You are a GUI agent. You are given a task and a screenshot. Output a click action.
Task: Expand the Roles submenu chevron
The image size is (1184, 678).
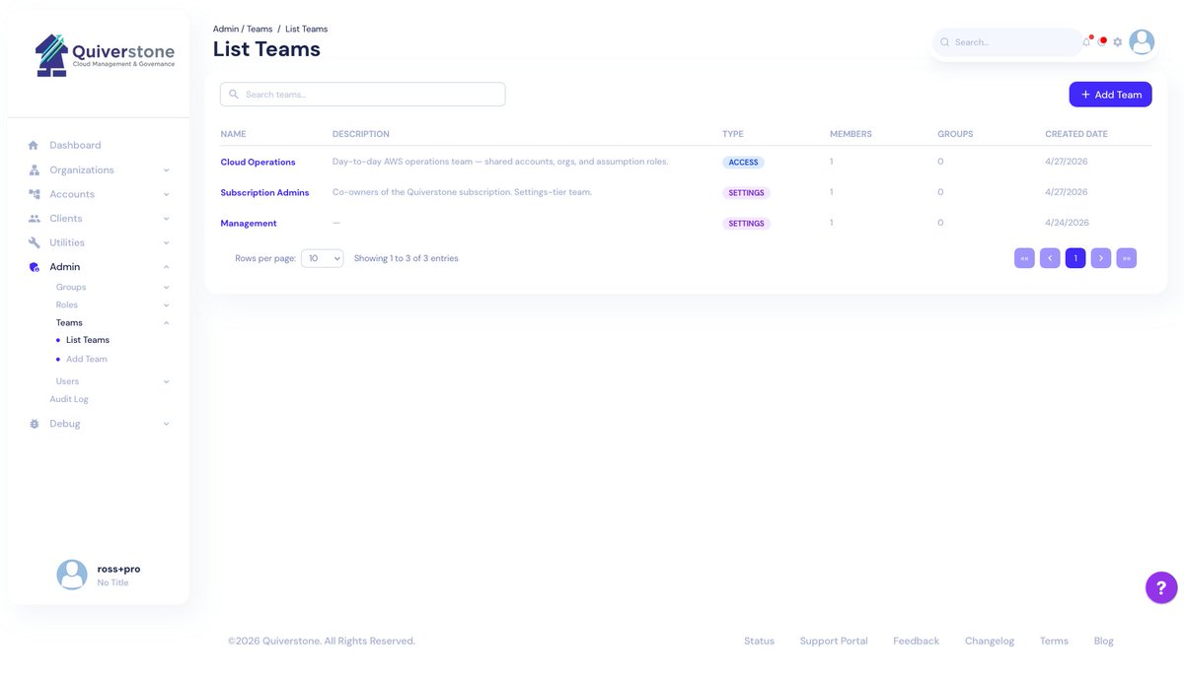(x=166, y=305)
